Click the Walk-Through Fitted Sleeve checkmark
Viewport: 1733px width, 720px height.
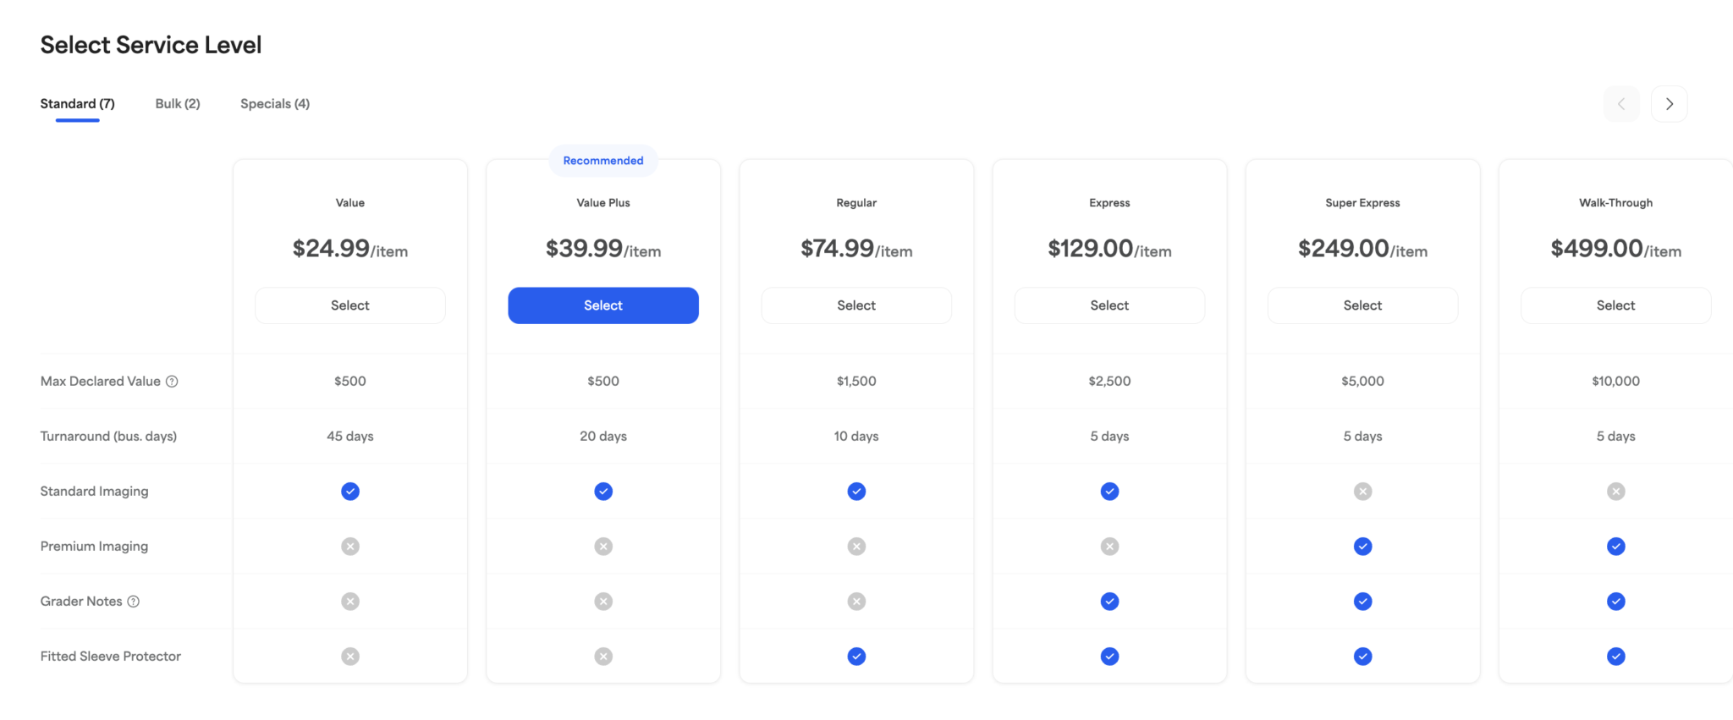pyautogui.click(x=1615, y=657)
